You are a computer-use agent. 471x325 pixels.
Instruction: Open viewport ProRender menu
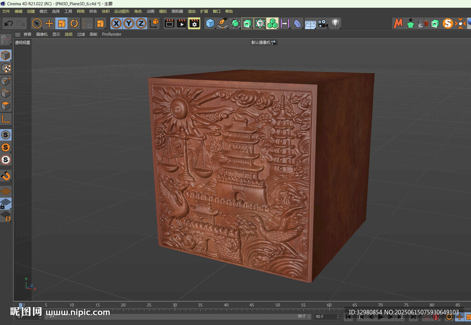[111, 34]
